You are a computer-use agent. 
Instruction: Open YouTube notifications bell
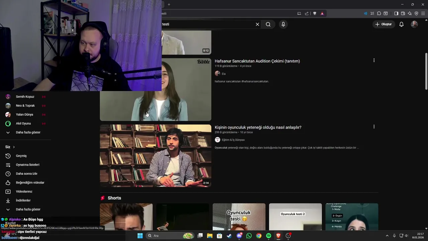point(402,24)
